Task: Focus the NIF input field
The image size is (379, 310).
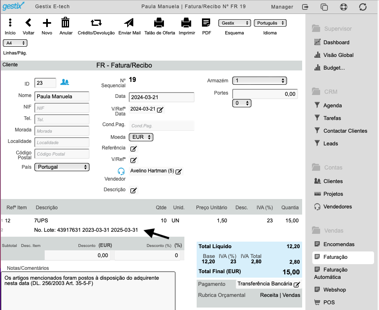Action: click(x=62, y=108)
